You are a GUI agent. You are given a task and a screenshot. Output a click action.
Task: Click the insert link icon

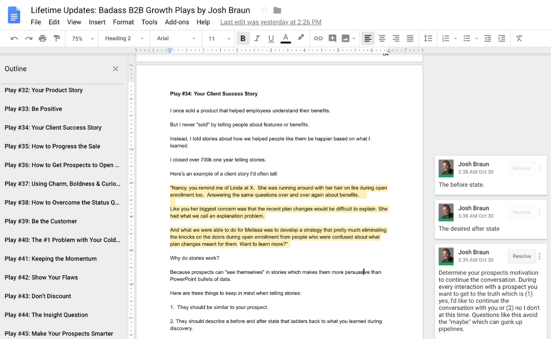click(x=318, y=38)
